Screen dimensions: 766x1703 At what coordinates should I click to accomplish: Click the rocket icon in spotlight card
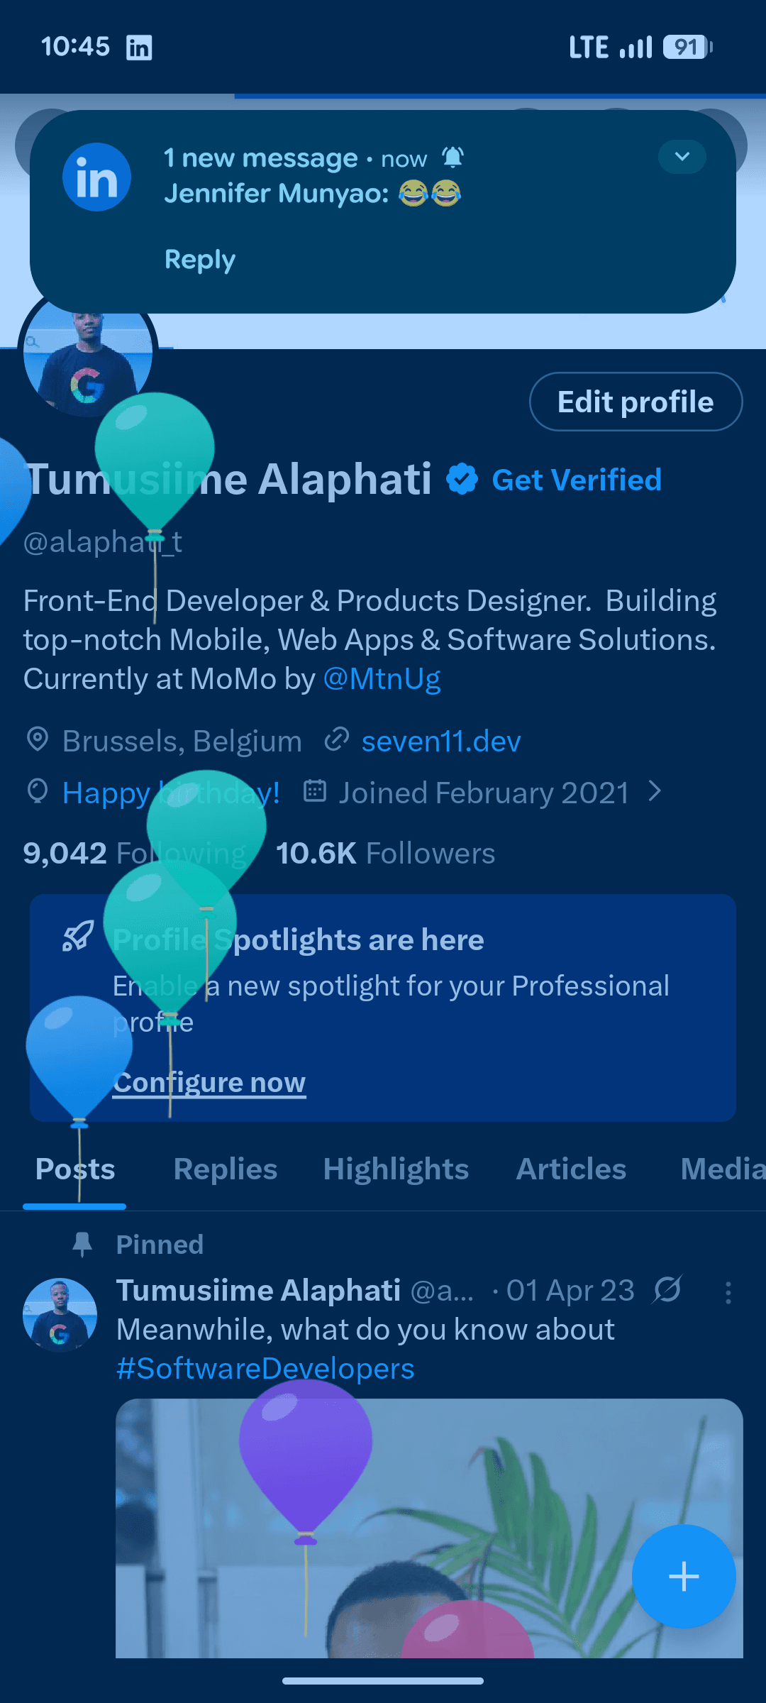click(77, 937)
